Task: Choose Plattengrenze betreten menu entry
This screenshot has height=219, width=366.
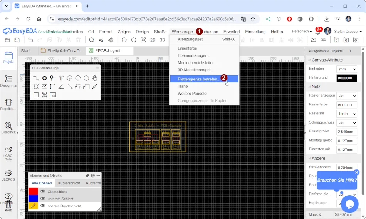Action: 199,79
